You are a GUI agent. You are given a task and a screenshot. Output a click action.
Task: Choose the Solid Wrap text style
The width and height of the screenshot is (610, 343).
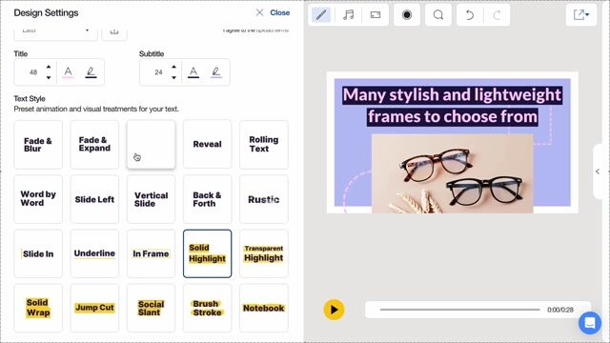click(38, 308)
